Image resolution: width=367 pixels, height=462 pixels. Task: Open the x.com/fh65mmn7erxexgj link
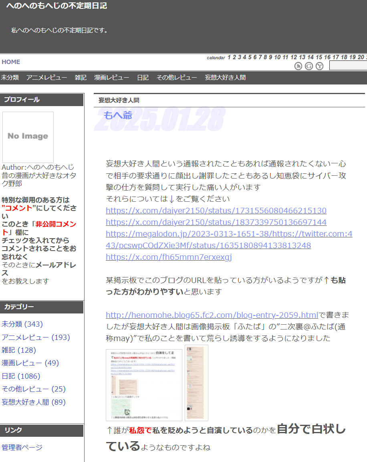[x=169, y=257]
